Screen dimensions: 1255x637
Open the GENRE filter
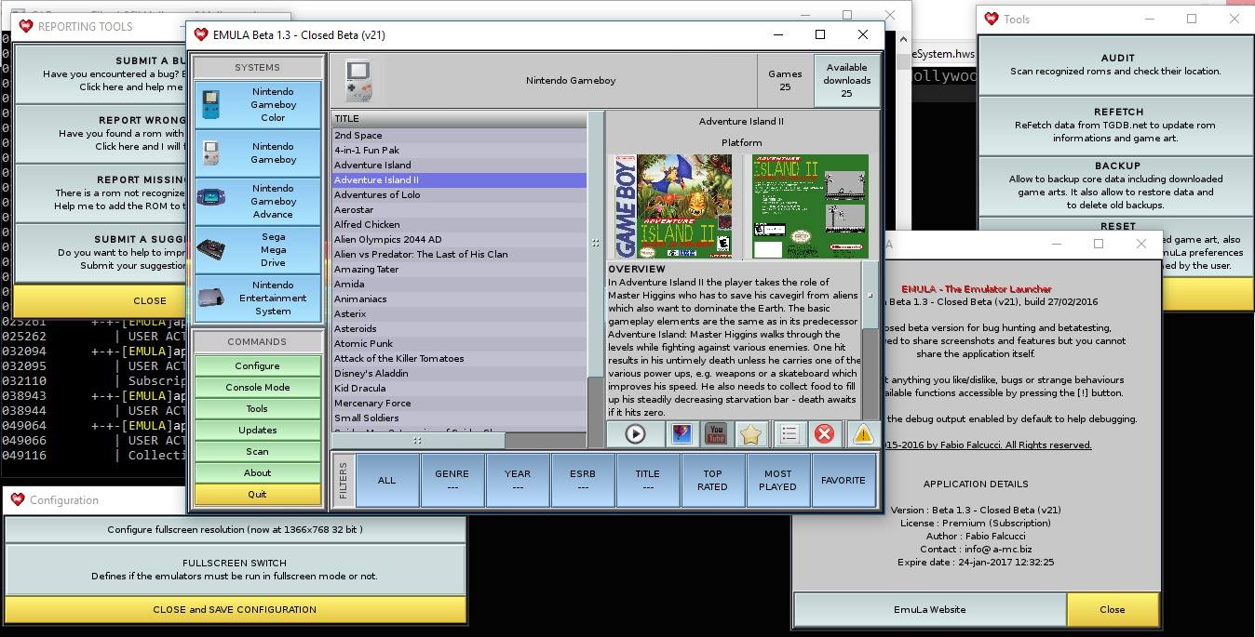[452, 480]
